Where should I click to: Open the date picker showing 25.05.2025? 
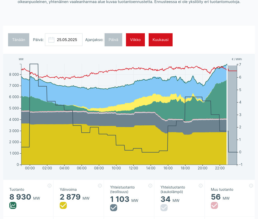(x=67, y=40)
